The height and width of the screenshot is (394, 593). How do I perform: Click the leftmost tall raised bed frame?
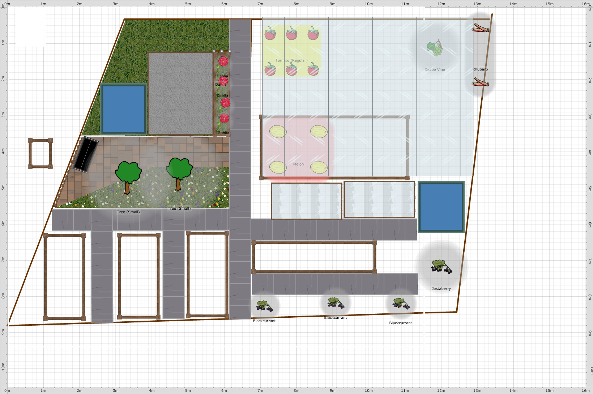pyautogui.click(x=65, y=277)
